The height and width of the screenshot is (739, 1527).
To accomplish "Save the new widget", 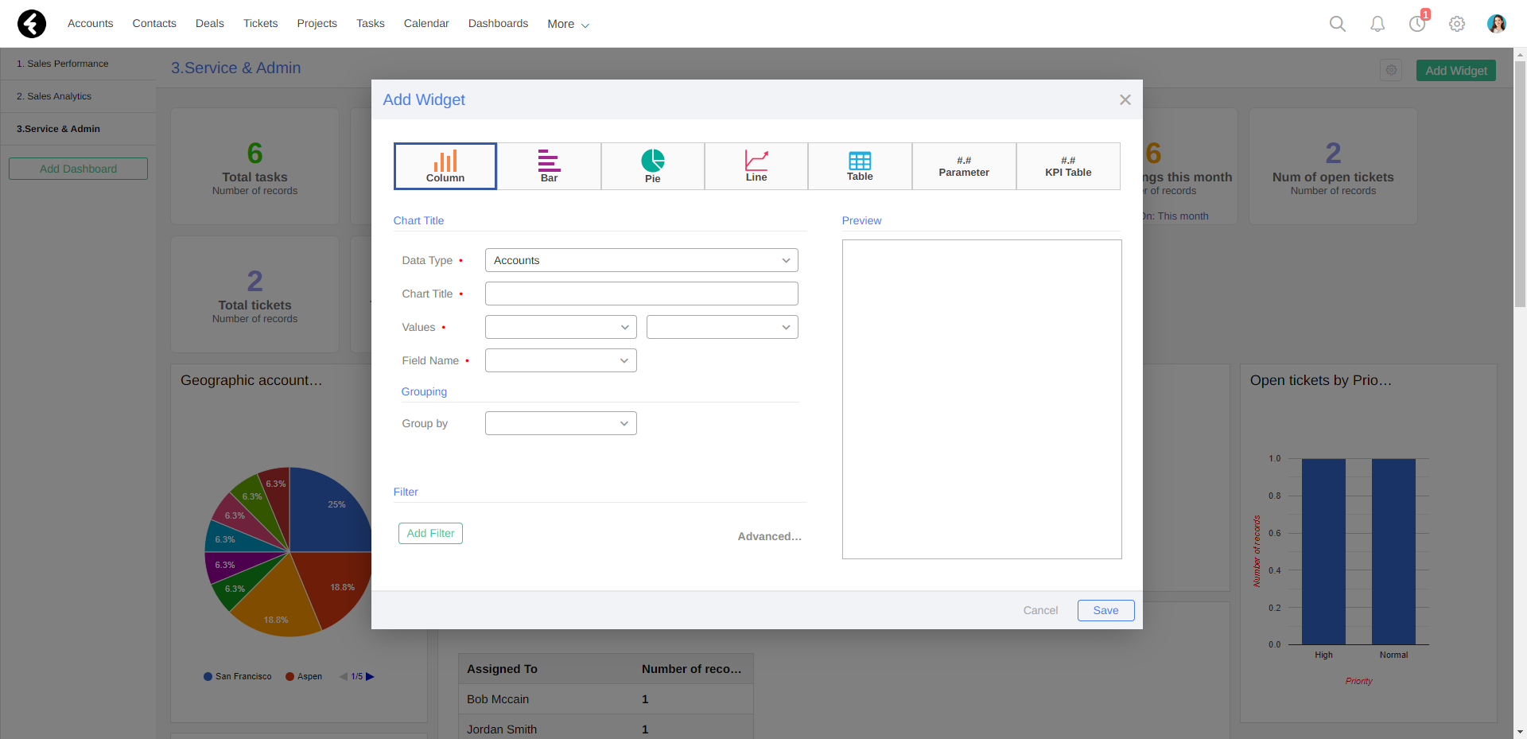I will (1105, 610).
